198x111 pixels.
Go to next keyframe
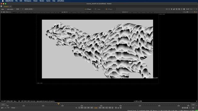106,108
